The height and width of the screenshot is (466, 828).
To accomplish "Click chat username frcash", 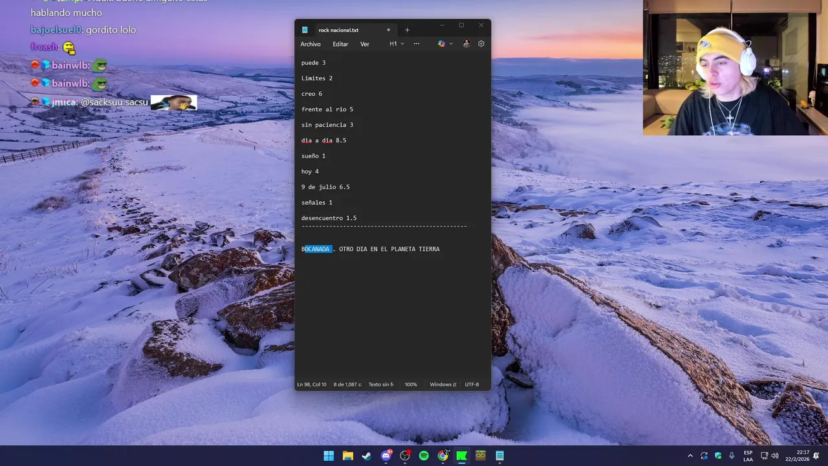I will (x=45, y=47).
